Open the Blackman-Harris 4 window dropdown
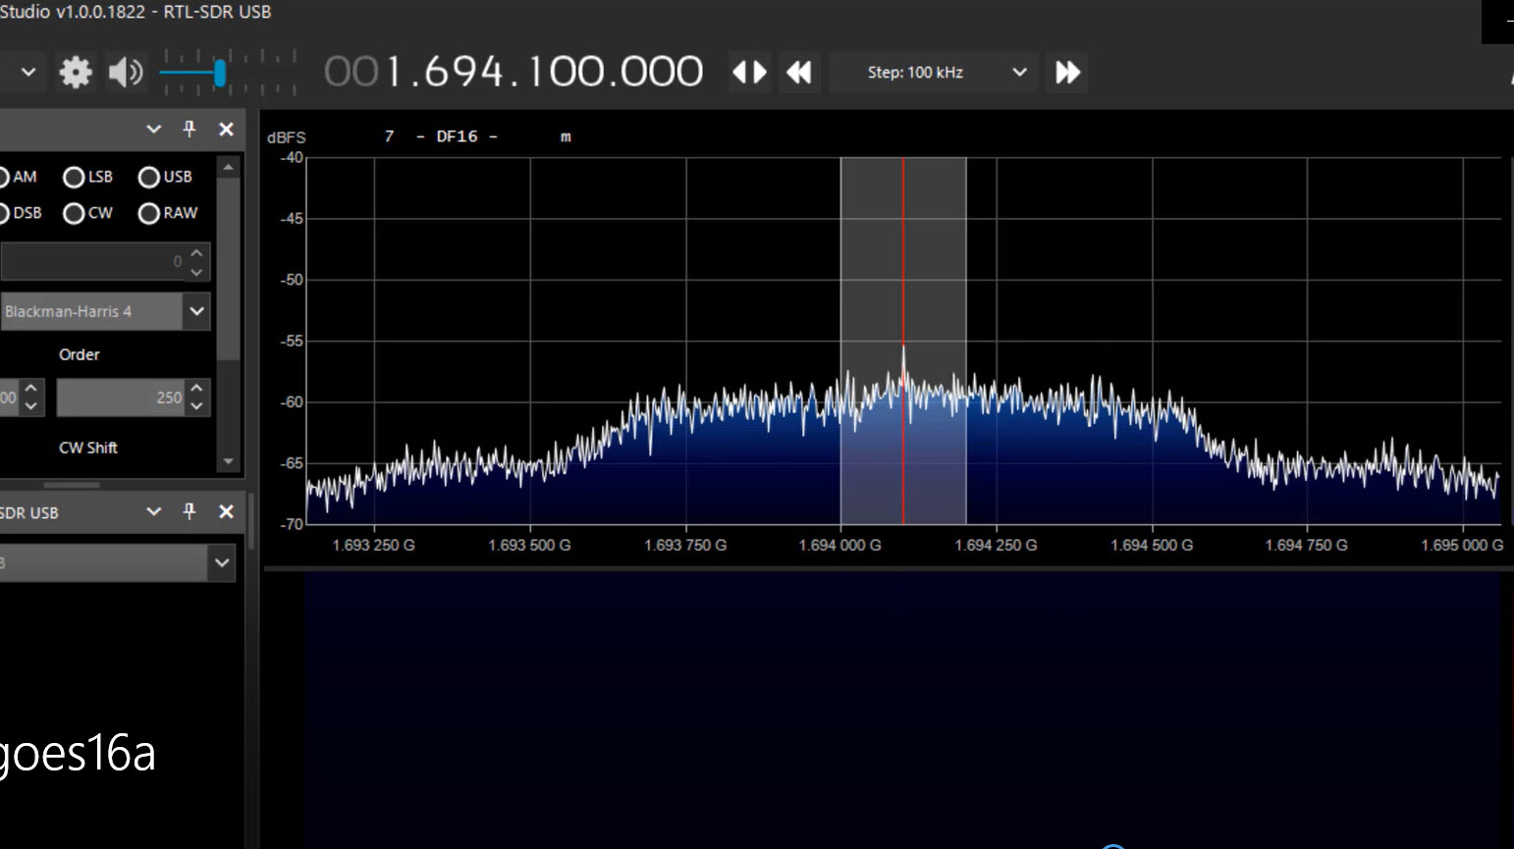The image size is (1514, 849). point(195,311)
